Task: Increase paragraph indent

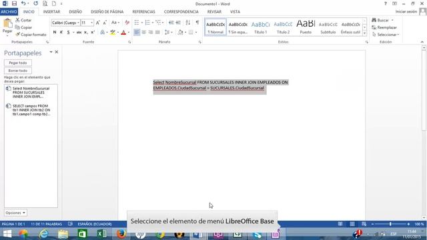Action: coord(178,23)
